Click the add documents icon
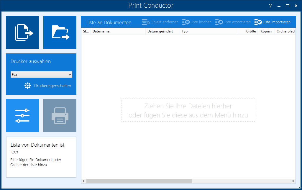302x190 pixels. pyautogui.click(x=22, y=32)
